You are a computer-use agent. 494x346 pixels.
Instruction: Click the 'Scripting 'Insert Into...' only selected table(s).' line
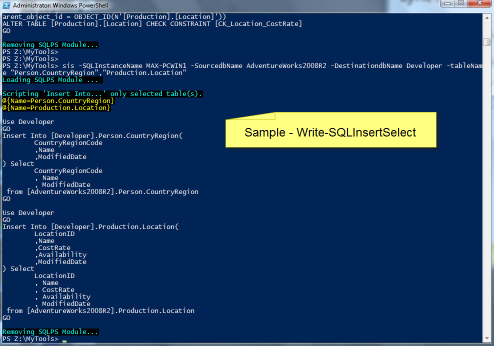pyautogui.click(x=102, y=93)
